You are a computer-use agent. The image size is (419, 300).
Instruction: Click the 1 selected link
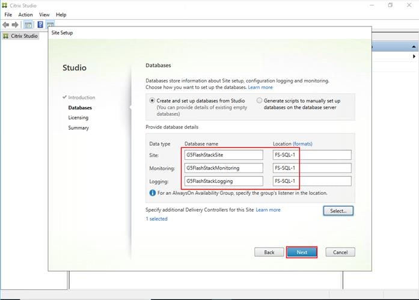point(156,219)
